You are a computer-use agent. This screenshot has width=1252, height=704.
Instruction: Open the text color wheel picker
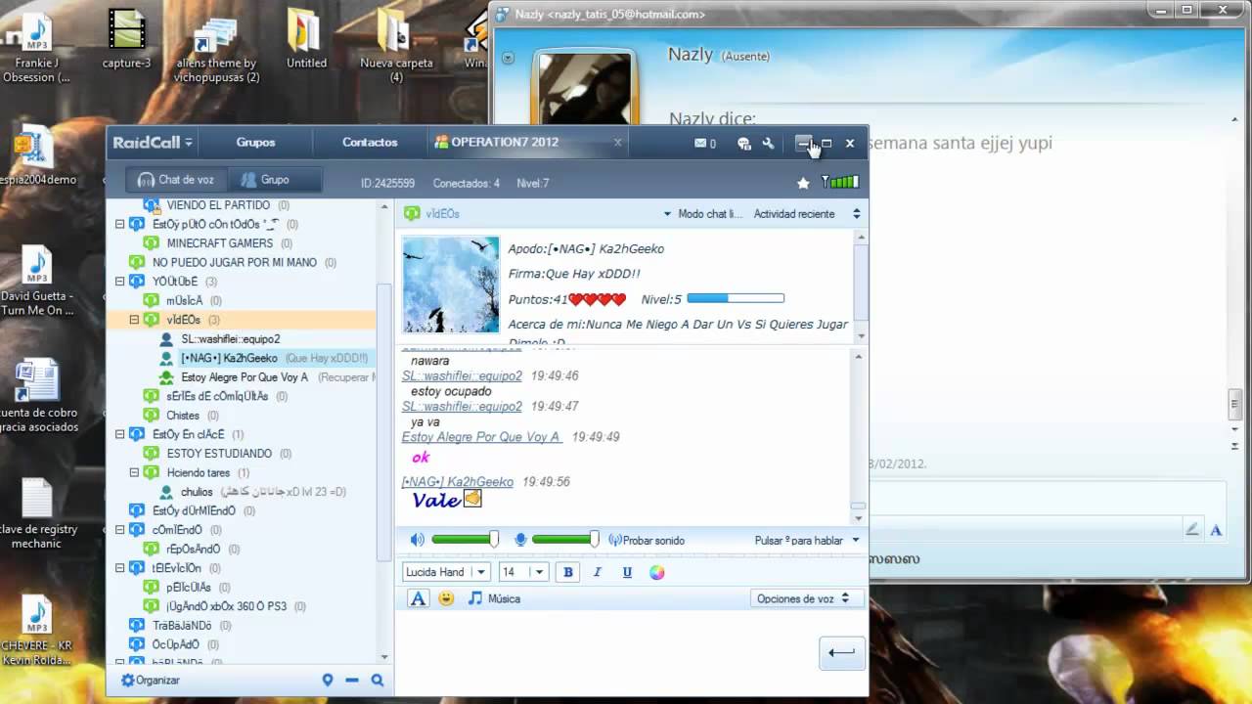click(657, 572)
